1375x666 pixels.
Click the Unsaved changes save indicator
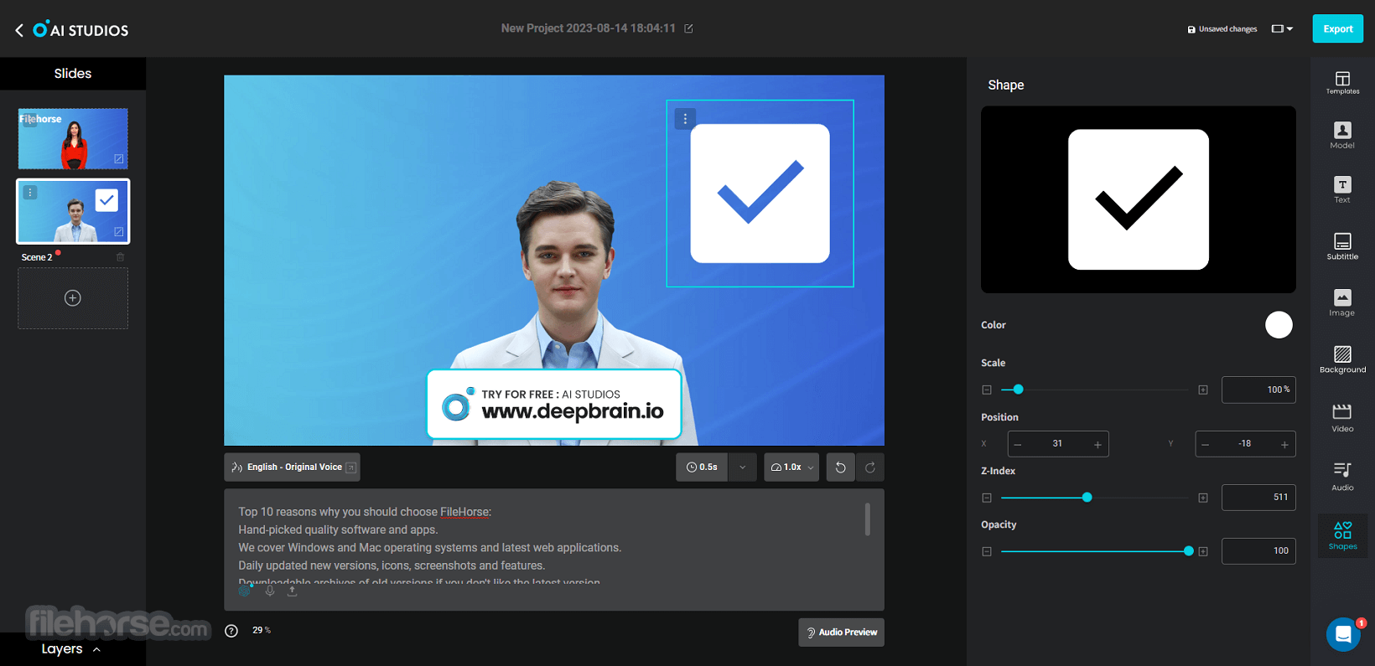pyautogui.click(x=1222, y=29)
